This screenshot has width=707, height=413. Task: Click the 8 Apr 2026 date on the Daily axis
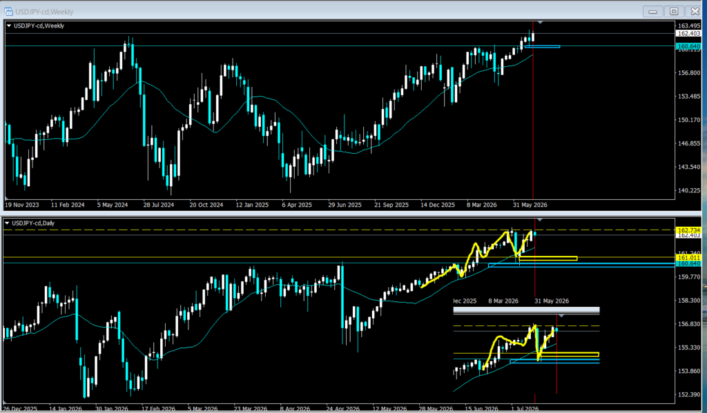point(296,409)
